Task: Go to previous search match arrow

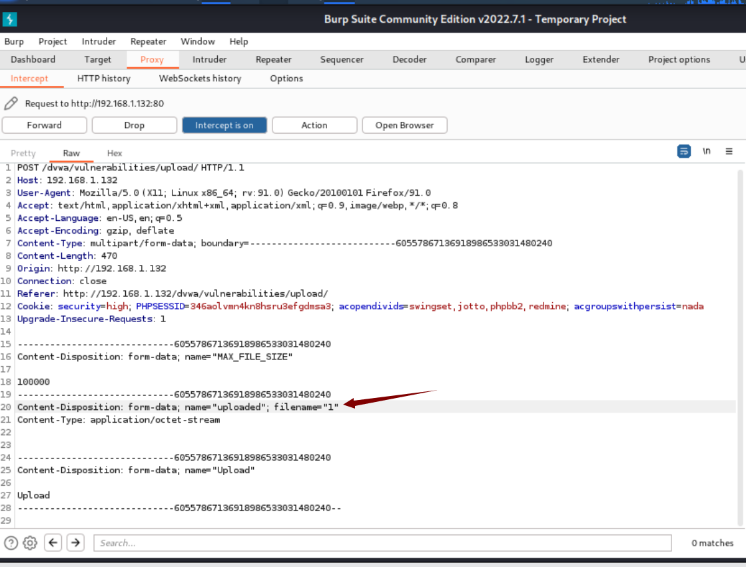Action: click(x=53, y=542)
